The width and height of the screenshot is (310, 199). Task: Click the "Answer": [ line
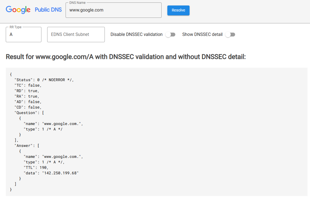27,146
